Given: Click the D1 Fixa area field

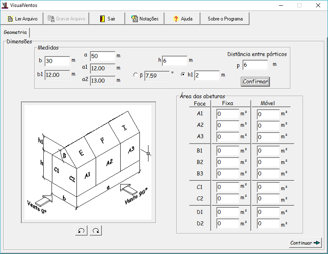Looking at the screenshot, I should (228, 212).
